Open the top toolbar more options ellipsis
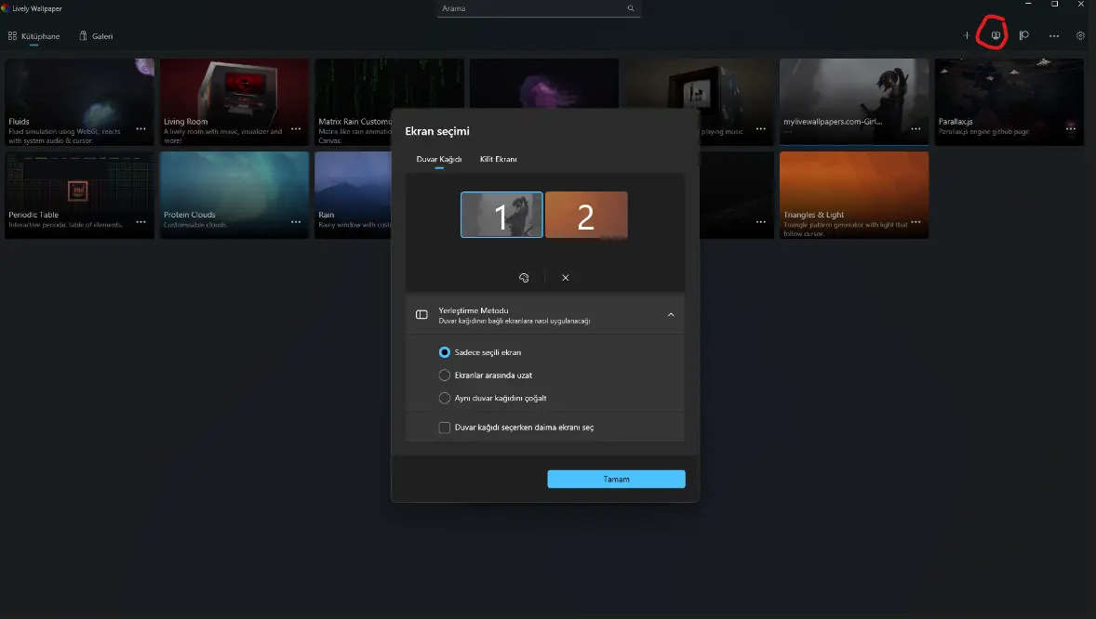Image resolution: width=1096 pixels, height=619 pixels. (1054, 35)
